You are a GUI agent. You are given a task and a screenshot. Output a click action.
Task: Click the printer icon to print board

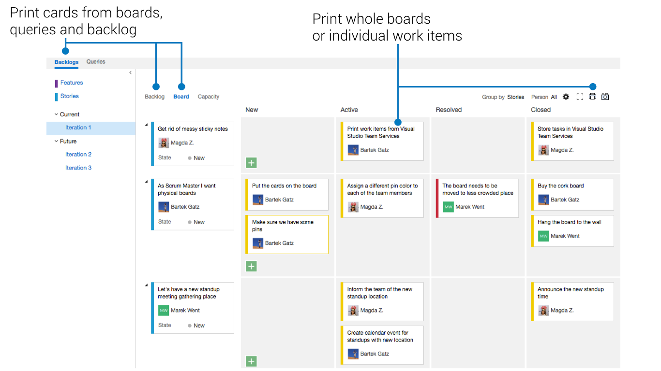click(592, 97)
